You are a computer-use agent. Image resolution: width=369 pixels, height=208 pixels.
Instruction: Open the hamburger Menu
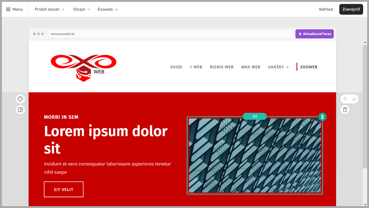14,10
